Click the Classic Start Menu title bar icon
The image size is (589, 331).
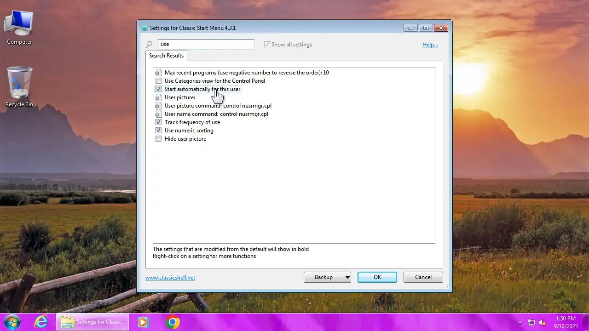(x=144, y=28)
